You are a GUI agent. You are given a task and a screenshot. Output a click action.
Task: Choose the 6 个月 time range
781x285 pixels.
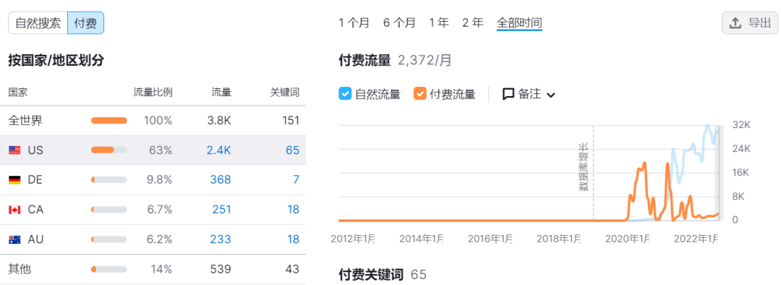[x=399, y=23]
